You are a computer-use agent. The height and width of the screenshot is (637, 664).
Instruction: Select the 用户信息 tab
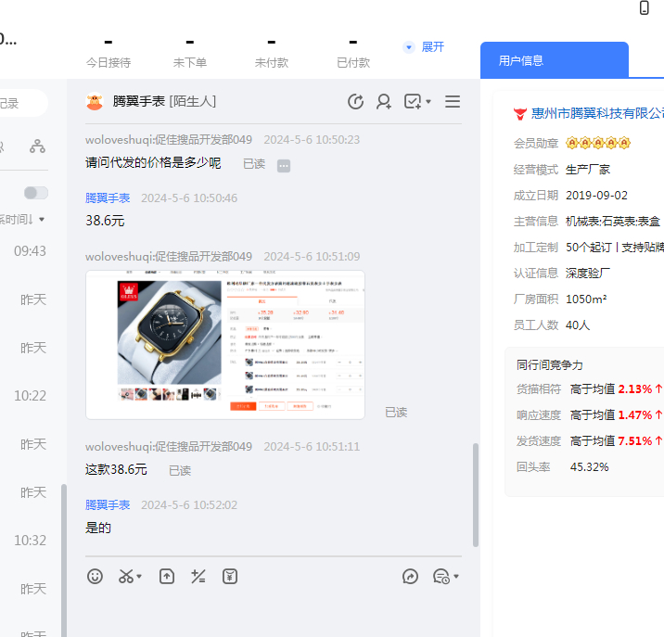click(x=521, y=60)
